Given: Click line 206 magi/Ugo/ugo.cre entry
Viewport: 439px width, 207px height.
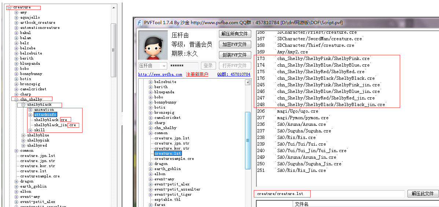Looking at the screenshot, I should [299, 111].
